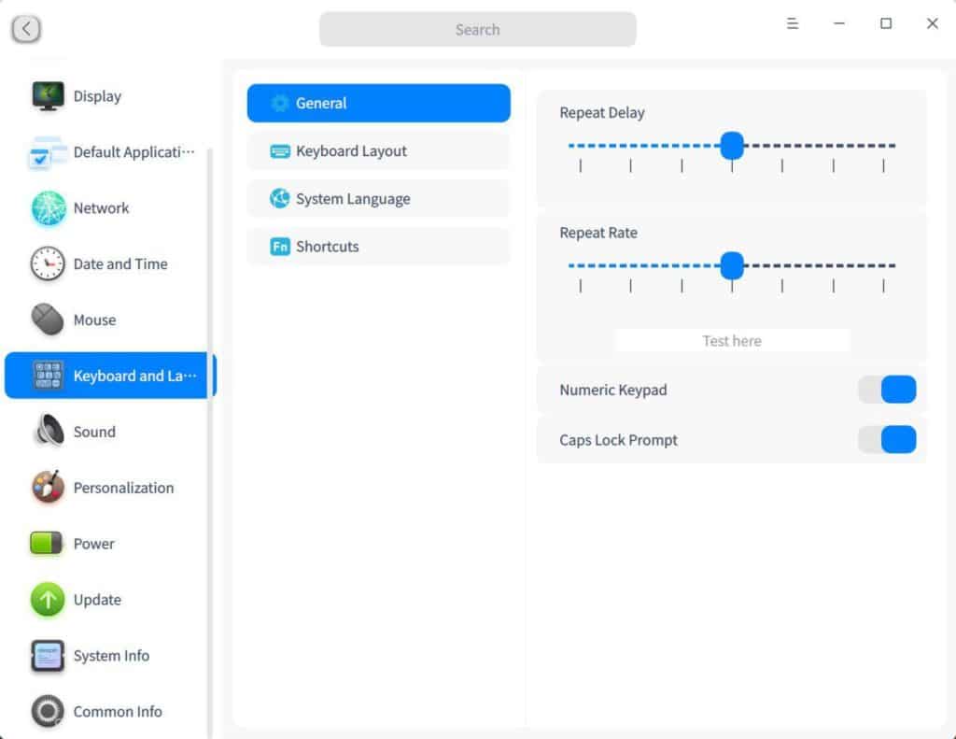The width and height of the screenshot is (956, 739).
Task: Click the 'Test here' input field
Action: 732,341
